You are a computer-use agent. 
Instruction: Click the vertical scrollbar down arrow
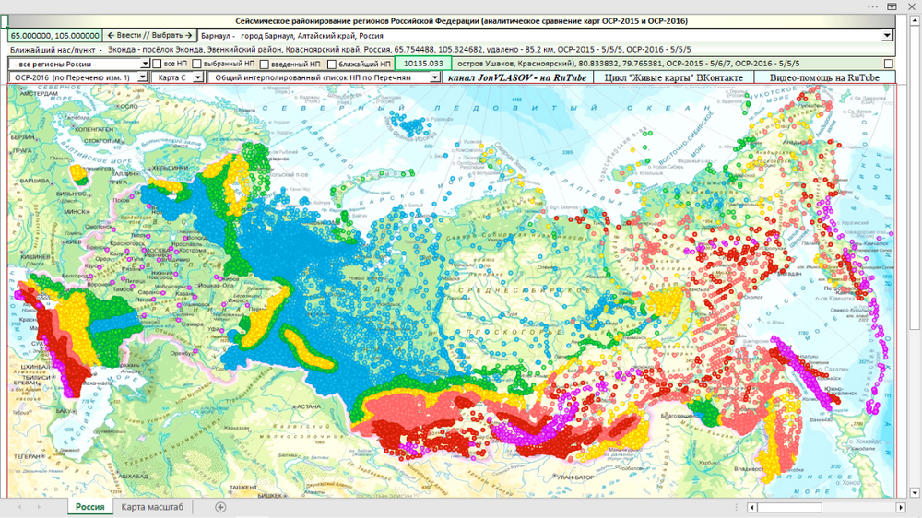pyautogui.click(x=915, y=493)
